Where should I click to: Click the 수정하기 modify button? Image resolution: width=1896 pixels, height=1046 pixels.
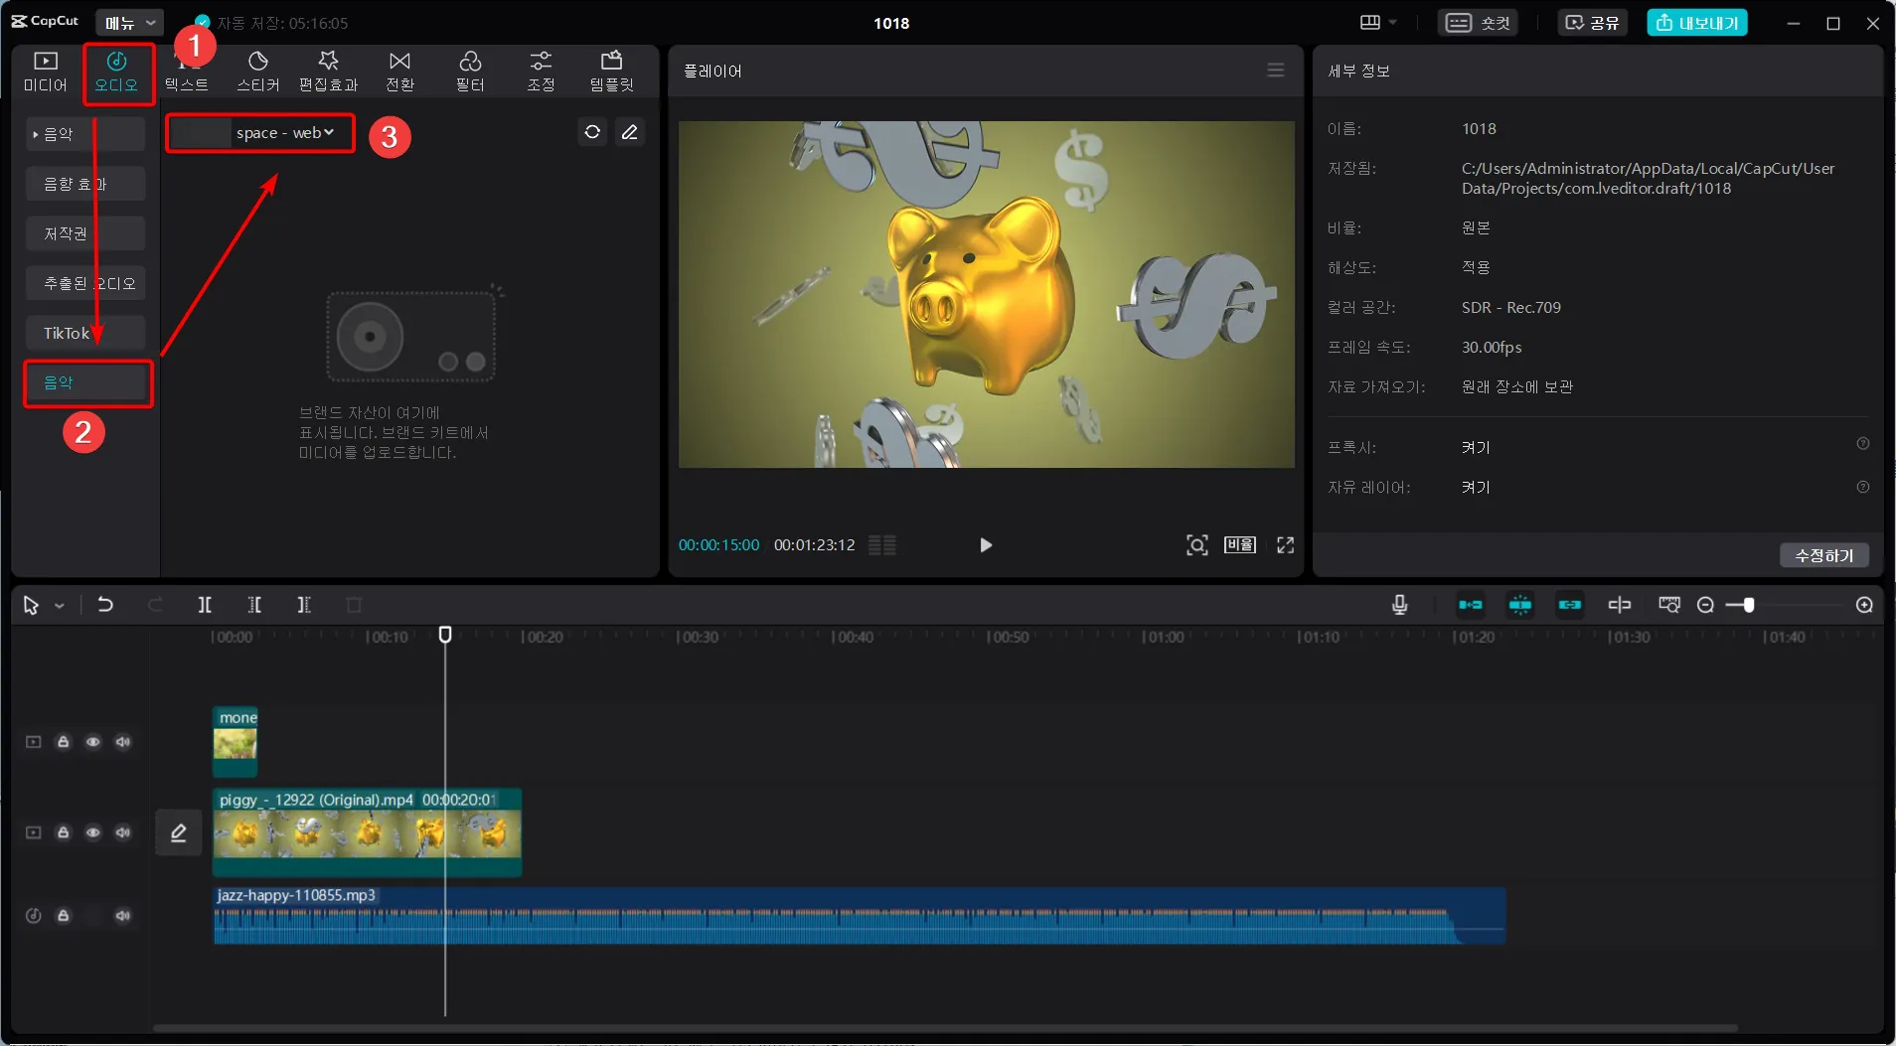pos(1824,555)
